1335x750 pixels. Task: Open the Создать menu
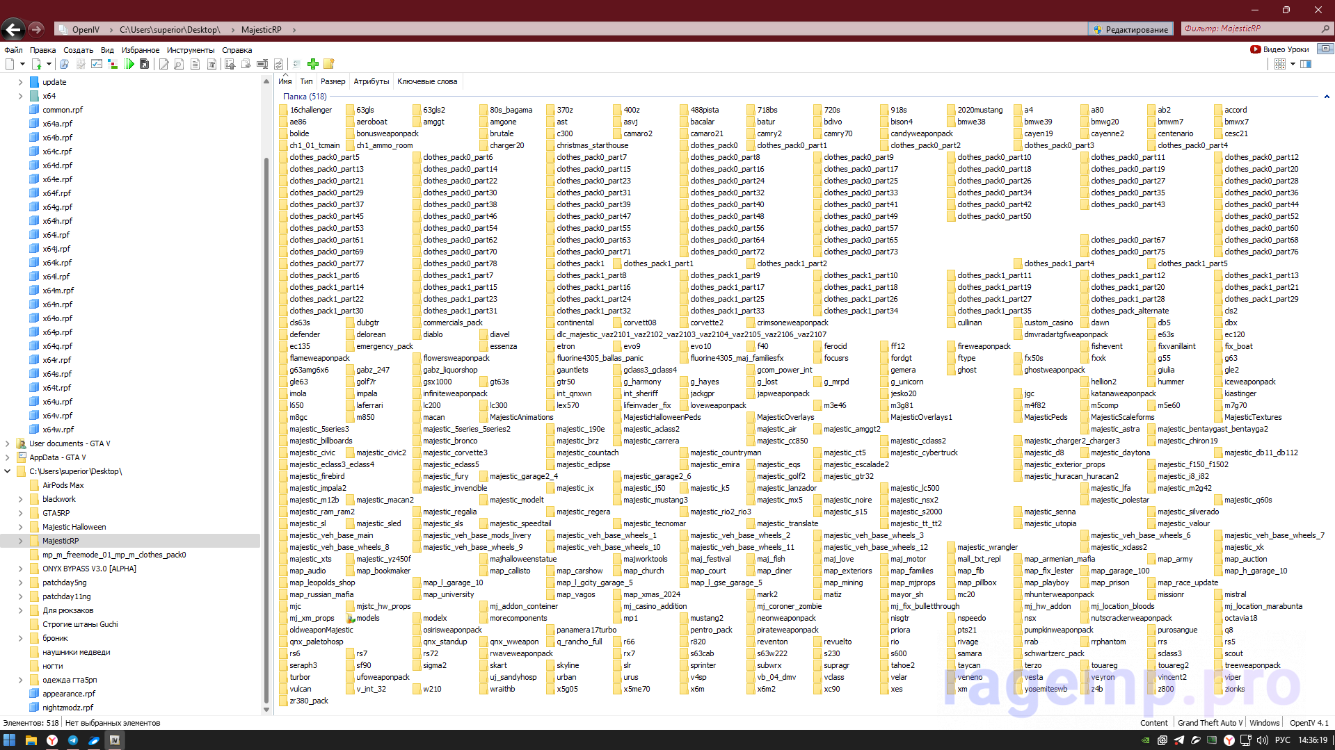click(78, 50)
